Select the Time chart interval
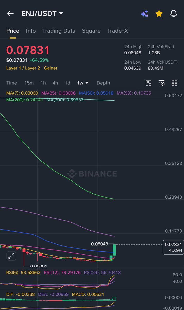The height and width of the screenshot is (310, 184). click(x=12, y=83)
